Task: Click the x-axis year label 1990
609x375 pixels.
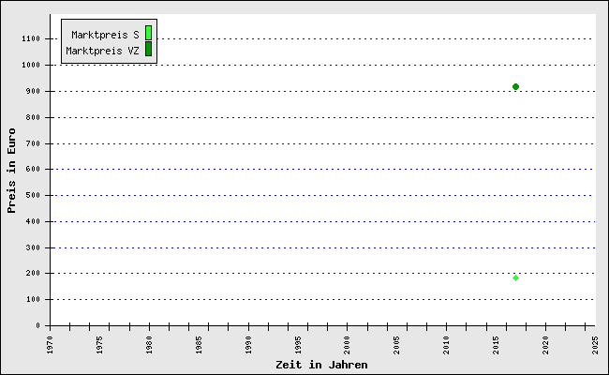Action: pos(248,345)
